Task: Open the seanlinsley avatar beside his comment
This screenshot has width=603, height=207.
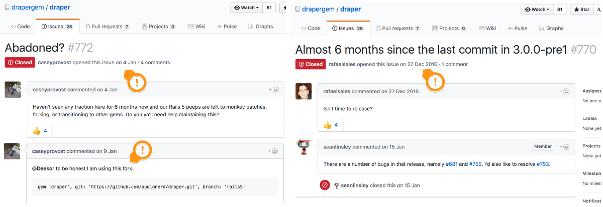Action: coord(304,148)
